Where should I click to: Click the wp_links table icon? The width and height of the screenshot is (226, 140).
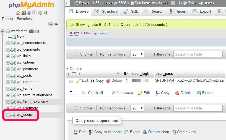[x=13, y=56]
